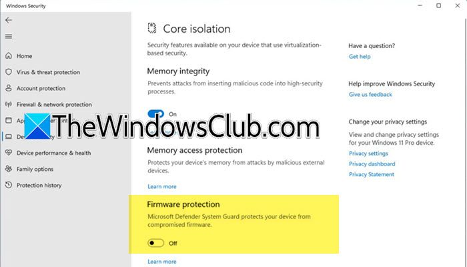Click Learn more under Memory access protection
The width and height of the screenshot is (467, 267).
tap(162, 186)
